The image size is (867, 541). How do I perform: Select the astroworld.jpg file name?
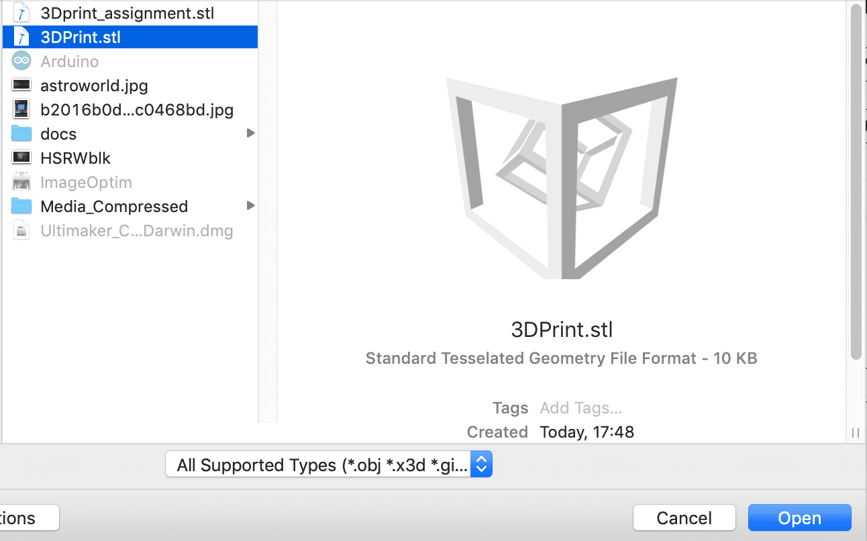tap(94, 85)
